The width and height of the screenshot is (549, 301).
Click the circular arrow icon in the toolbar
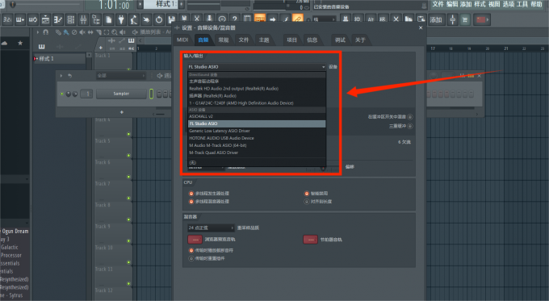click(159, 19)
